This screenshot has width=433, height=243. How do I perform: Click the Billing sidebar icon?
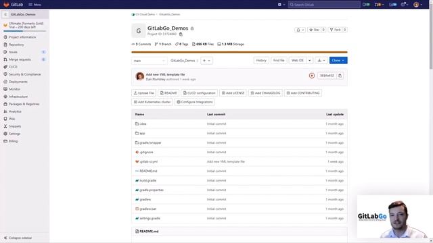pos(5,141)
